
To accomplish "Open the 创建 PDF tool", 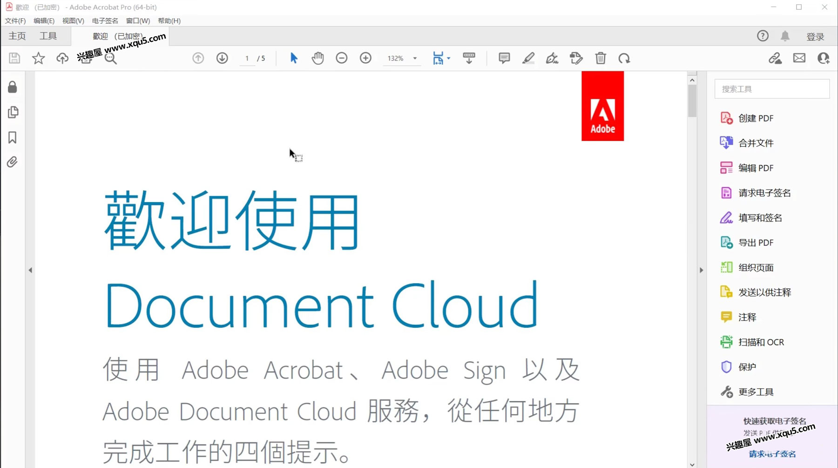I will pyautogui.click(x=747, y=118).
